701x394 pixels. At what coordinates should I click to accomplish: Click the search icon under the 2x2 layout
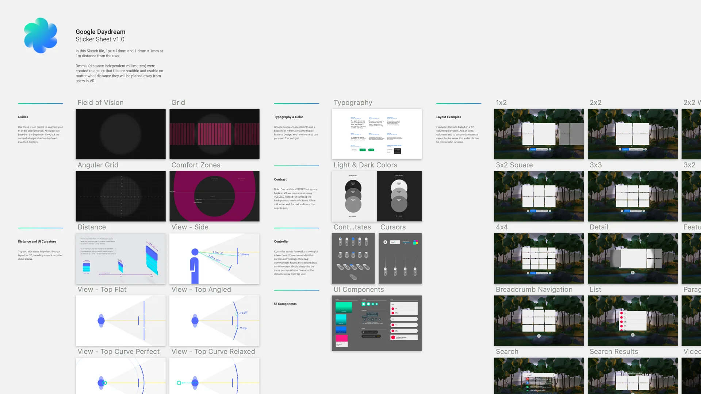(x=620, y=149)
